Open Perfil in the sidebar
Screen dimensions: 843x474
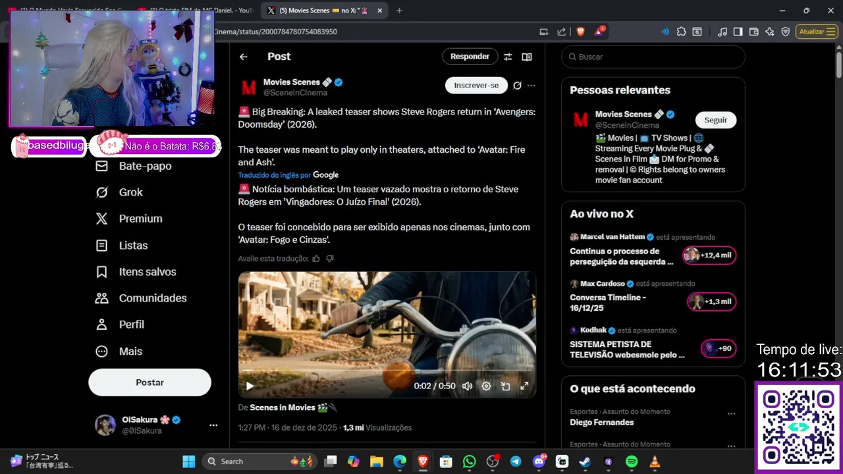120,325
